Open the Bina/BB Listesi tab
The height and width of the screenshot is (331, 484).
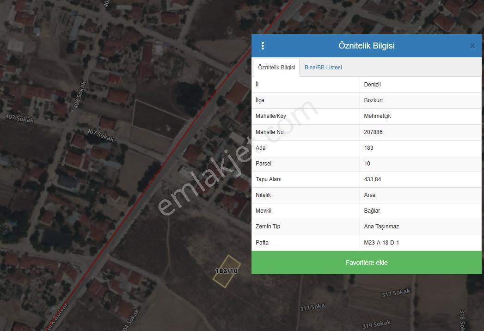point(323,67)
